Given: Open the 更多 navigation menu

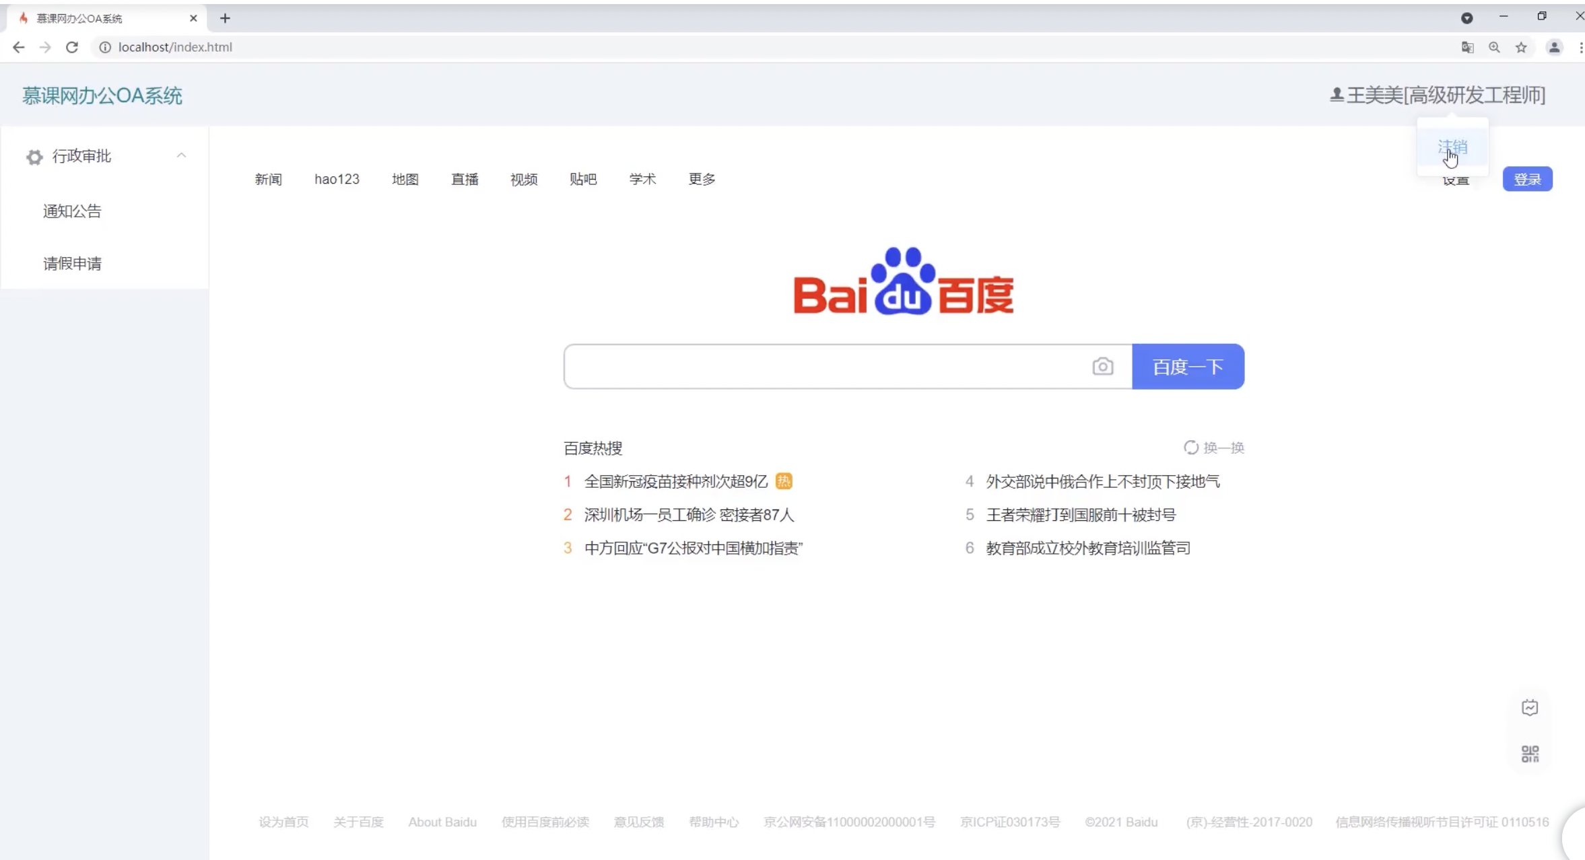Looking at the screenshot, I should click(702, 179).
